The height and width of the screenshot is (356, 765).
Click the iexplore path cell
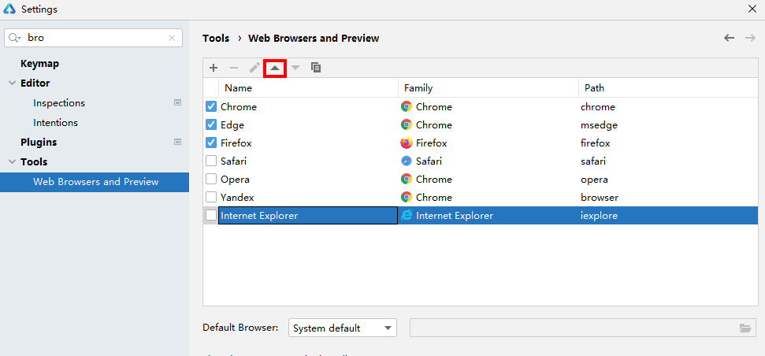coord(668,216)
